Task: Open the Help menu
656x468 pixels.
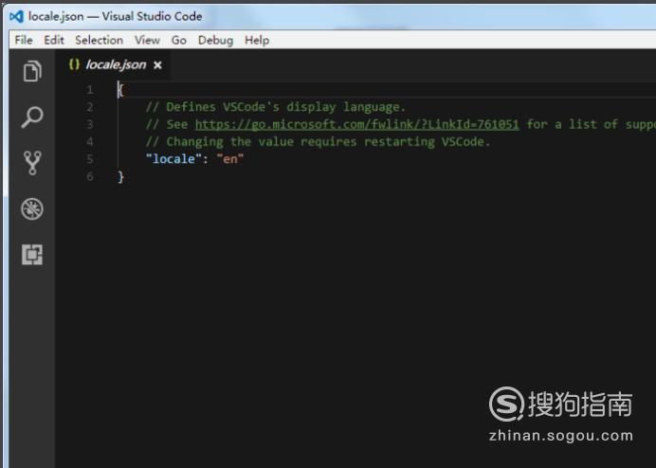Action: 257,40
